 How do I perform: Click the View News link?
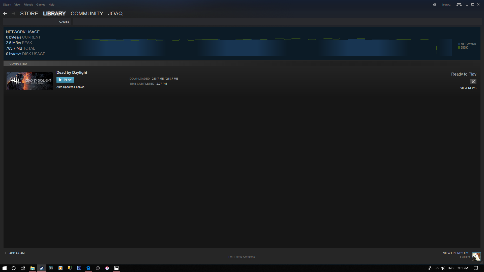pos(468,88)
